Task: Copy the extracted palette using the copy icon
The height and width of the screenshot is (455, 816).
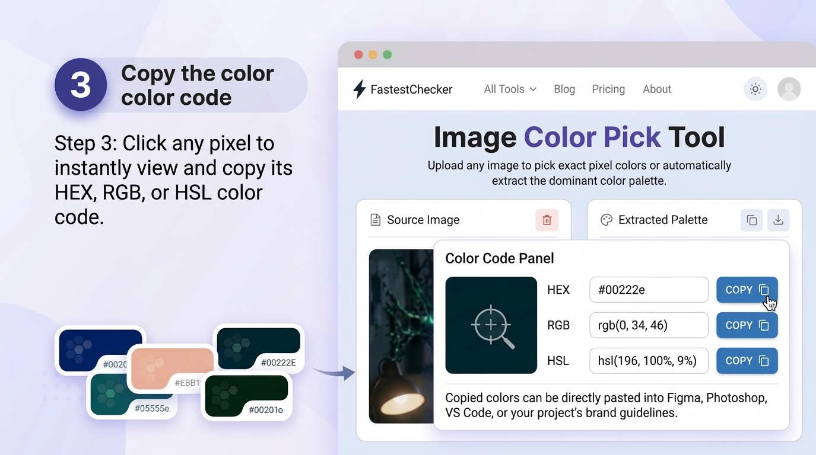Action: click(751, 220)
